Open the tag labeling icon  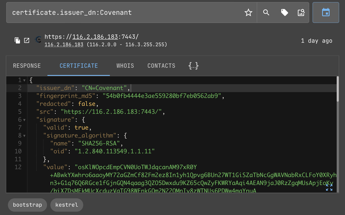pyautogui.click(x=284, y=12)
